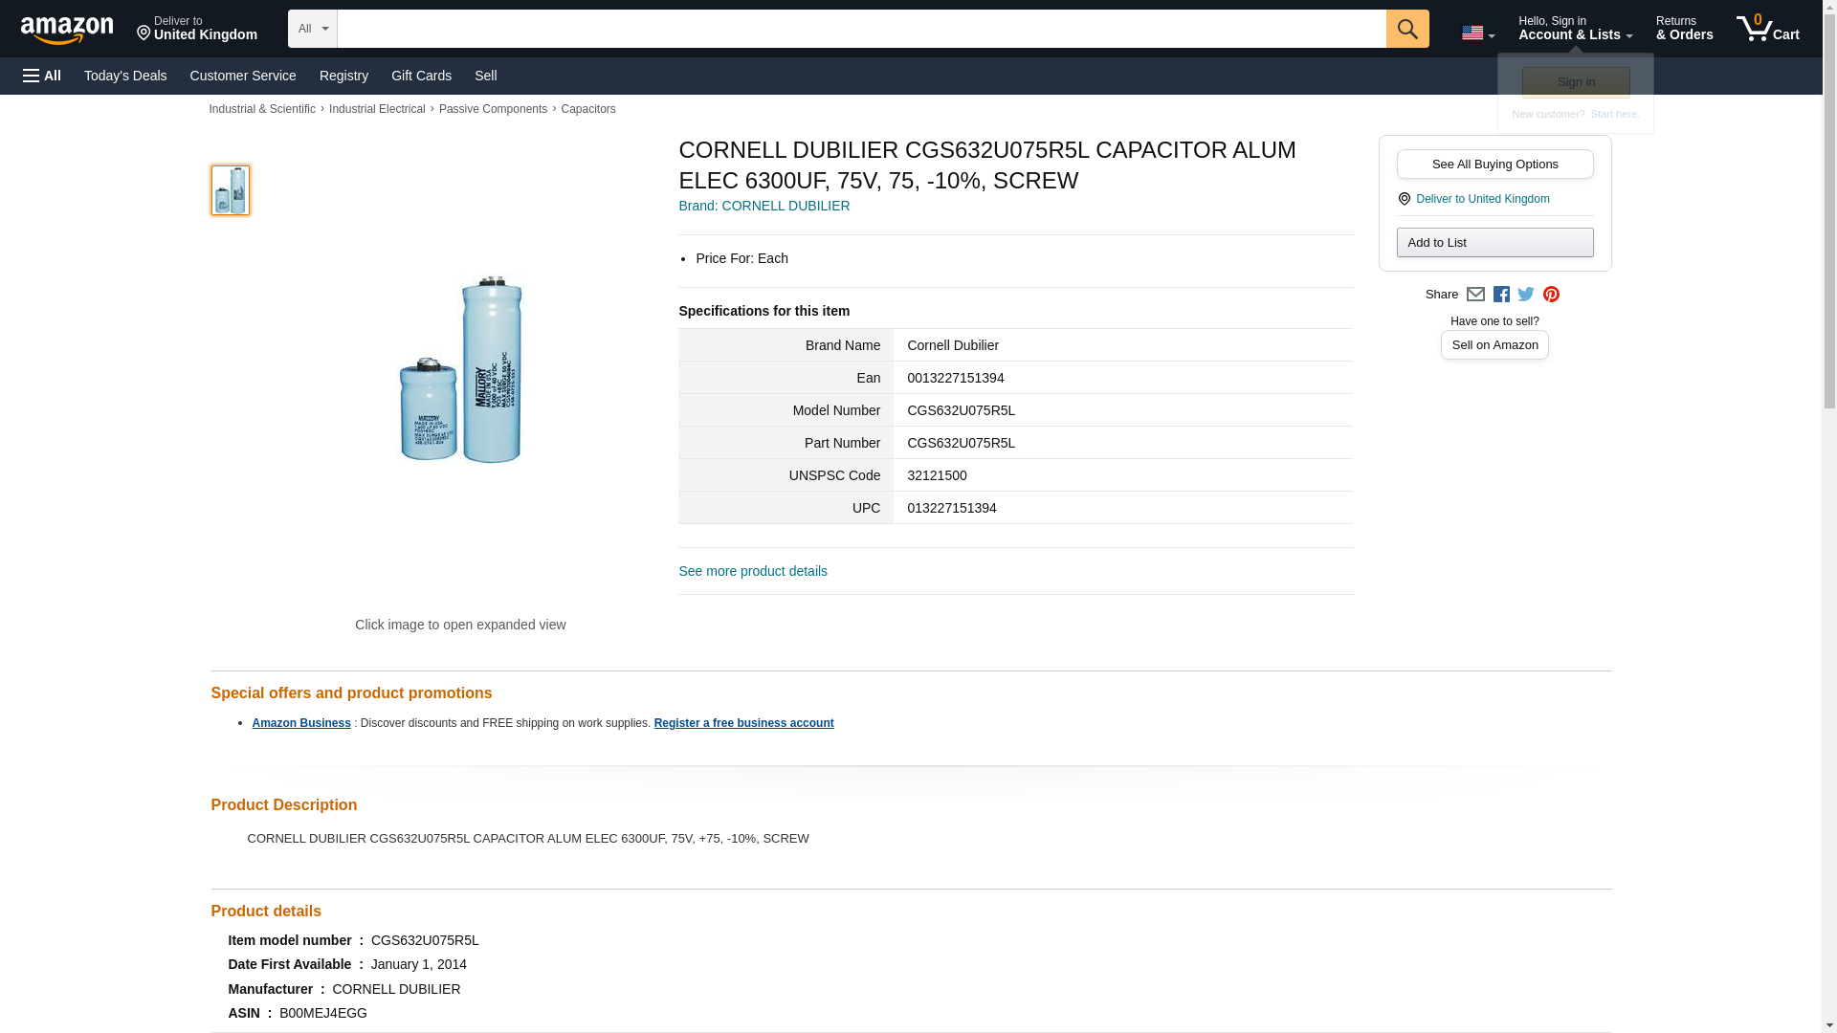
Task: Click Add to List button
Action: (1494, 242)
